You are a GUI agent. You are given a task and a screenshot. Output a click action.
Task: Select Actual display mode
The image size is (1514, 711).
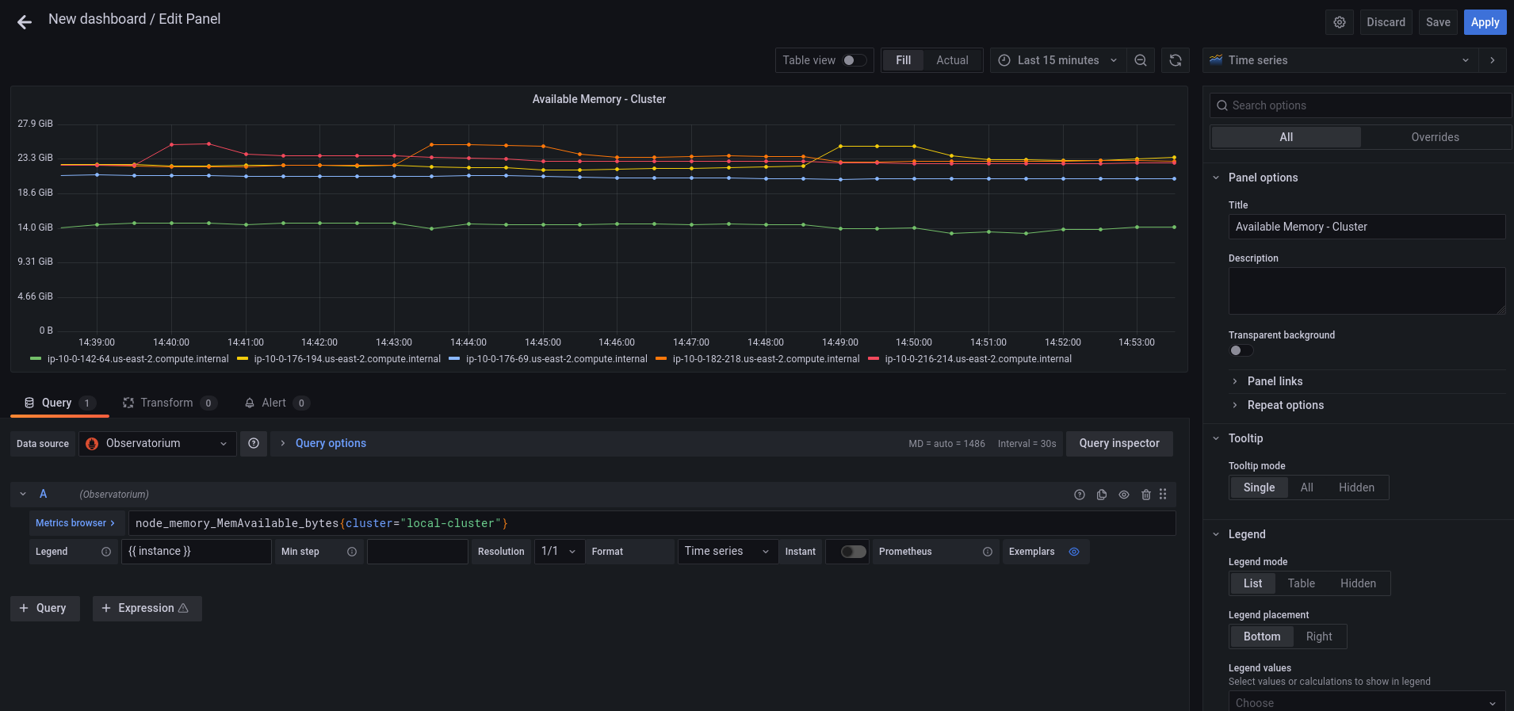952,60
